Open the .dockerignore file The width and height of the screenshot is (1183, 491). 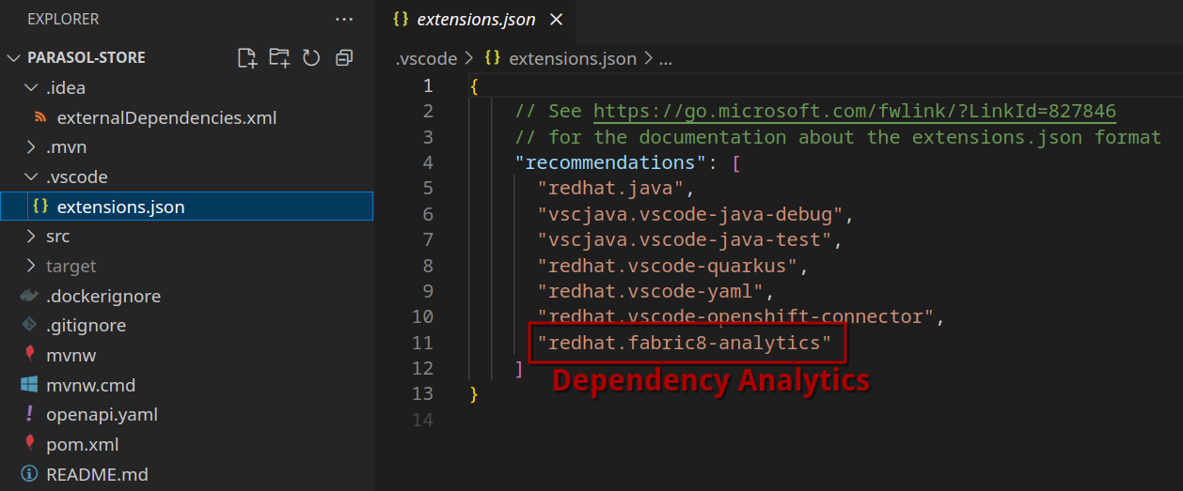click(103, 297)
